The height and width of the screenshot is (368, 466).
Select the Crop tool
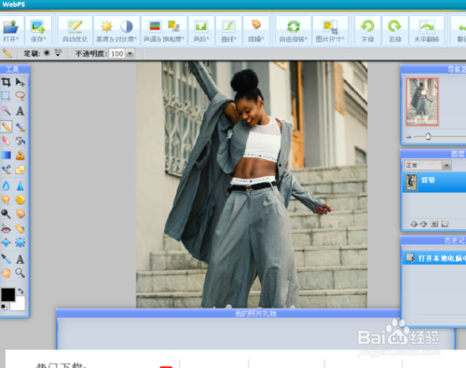pos(6,82)
